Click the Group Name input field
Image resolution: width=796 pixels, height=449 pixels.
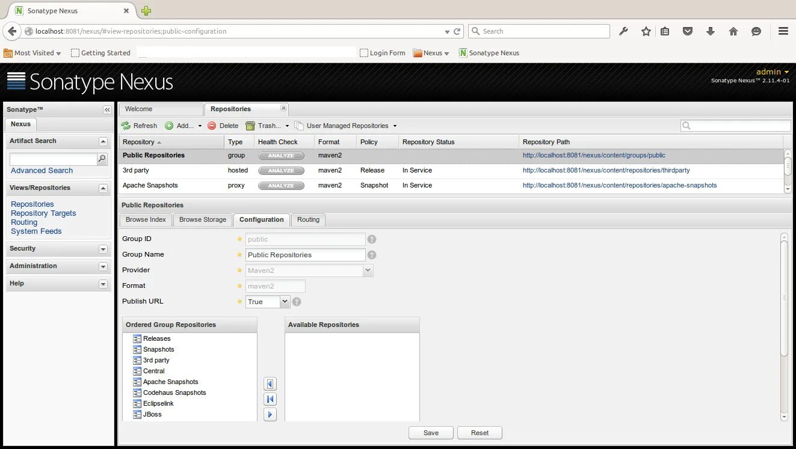click(306, 255)
